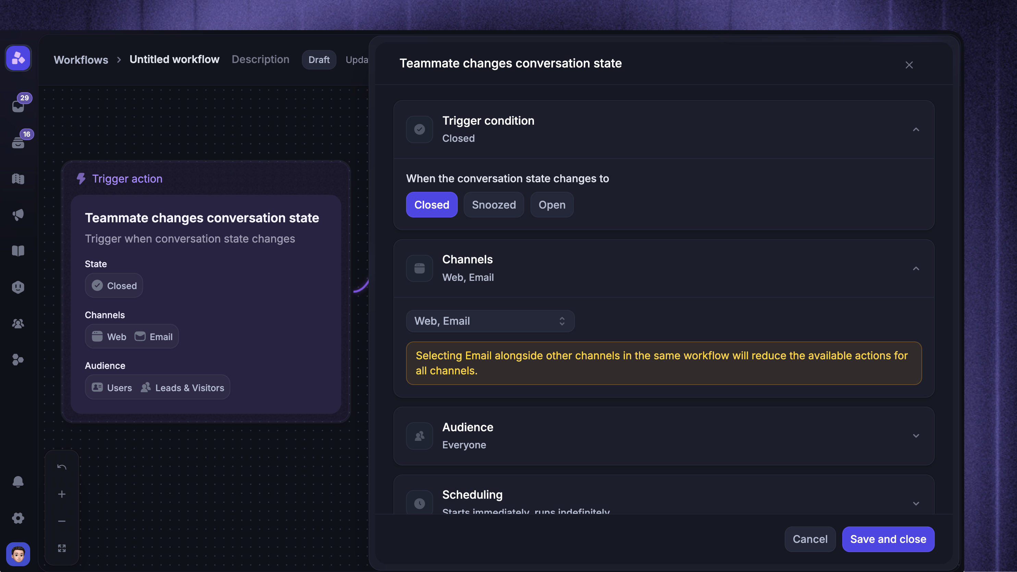Image resolution: width=1017 pixels, height=572 pixels.
Task: Open the stacked inbox icon with 16 badge
Action: 18,142
